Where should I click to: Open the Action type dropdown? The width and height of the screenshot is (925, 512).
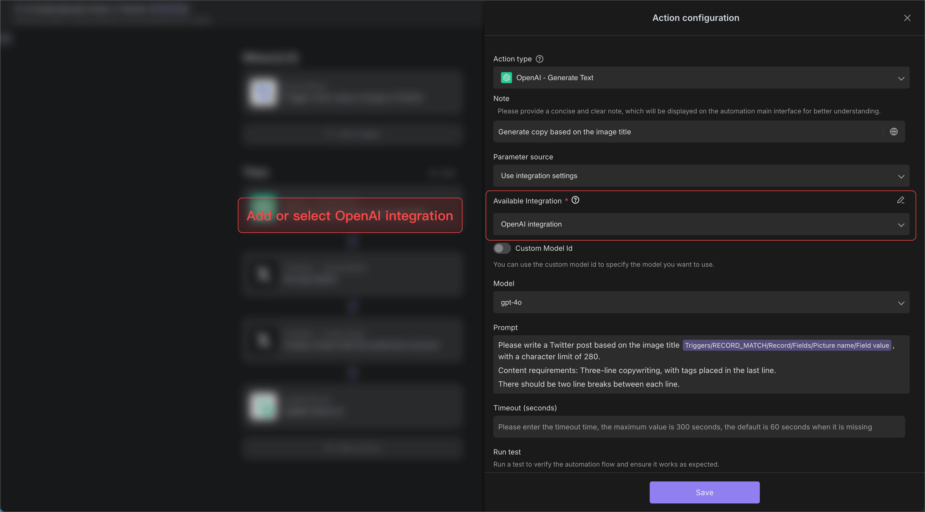click(x=701, y=78)
